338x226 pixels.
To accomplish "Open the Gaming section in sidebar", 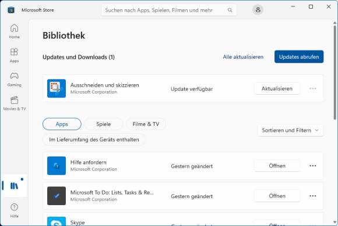I will [x=14, y=79].
